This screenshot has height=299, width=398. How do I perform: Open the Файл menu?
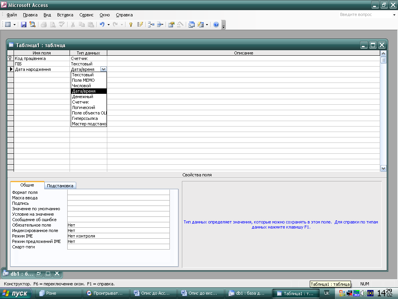click(12, 15)
